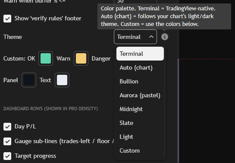
Task: Open the Panel dark color swatch
Action: pos(29,80)
